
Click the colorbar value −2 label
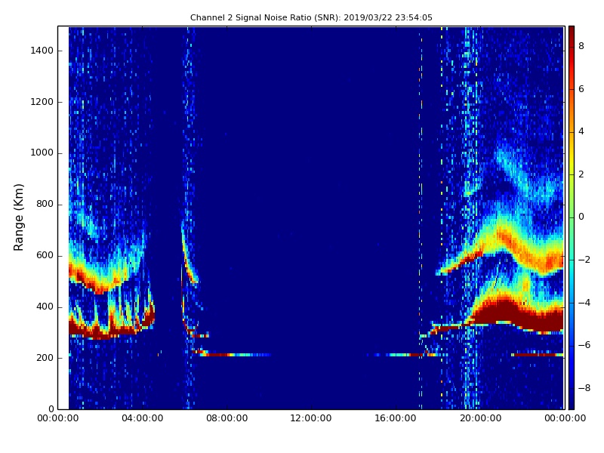click(584, 260)
